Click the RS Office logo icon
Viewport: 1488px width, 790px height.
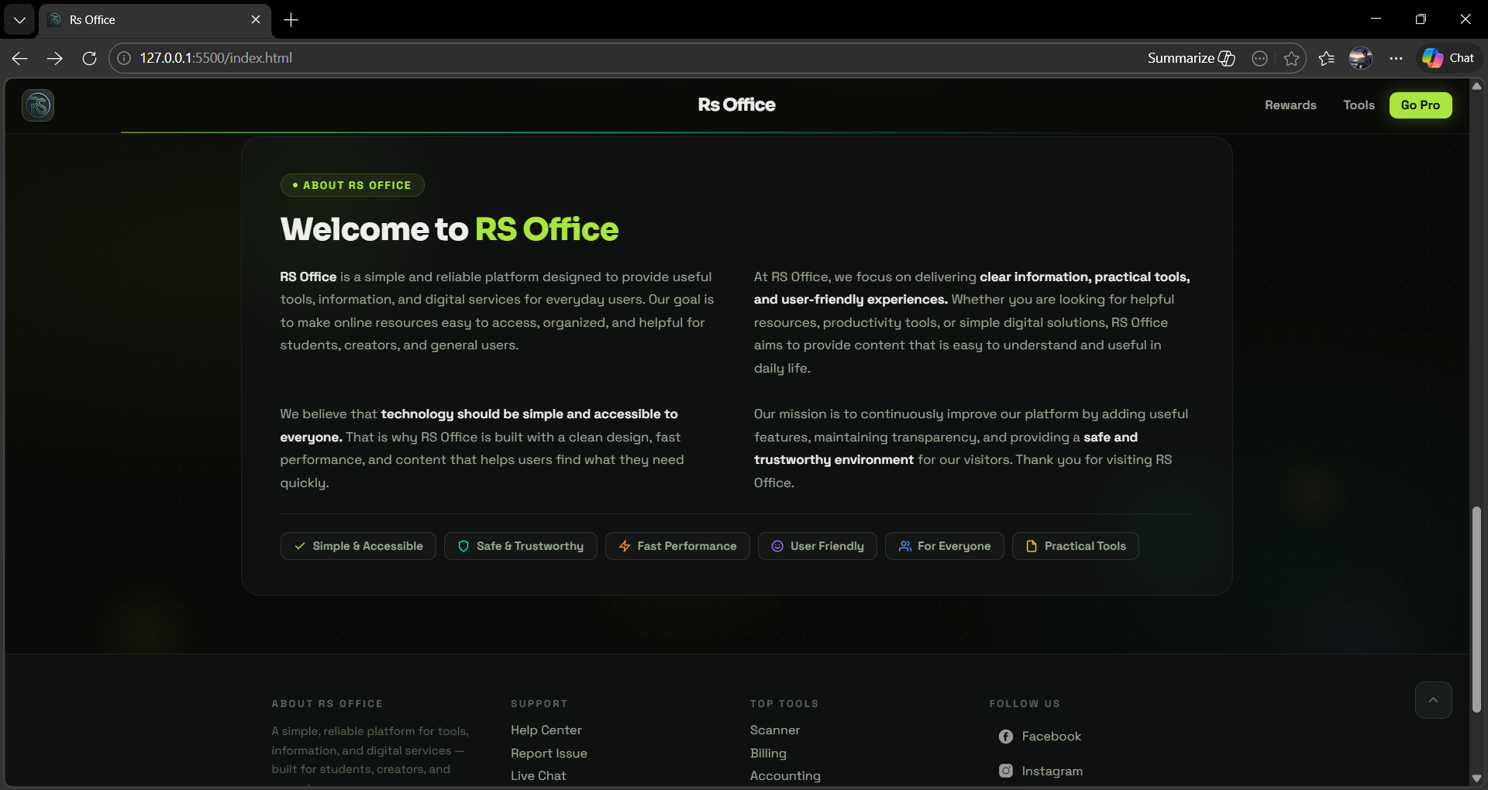[37, 105]
